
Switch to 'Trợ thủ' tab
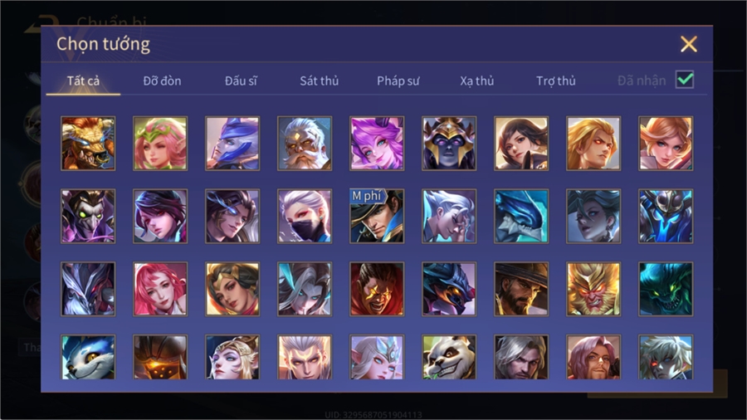[x=555, y=81]
